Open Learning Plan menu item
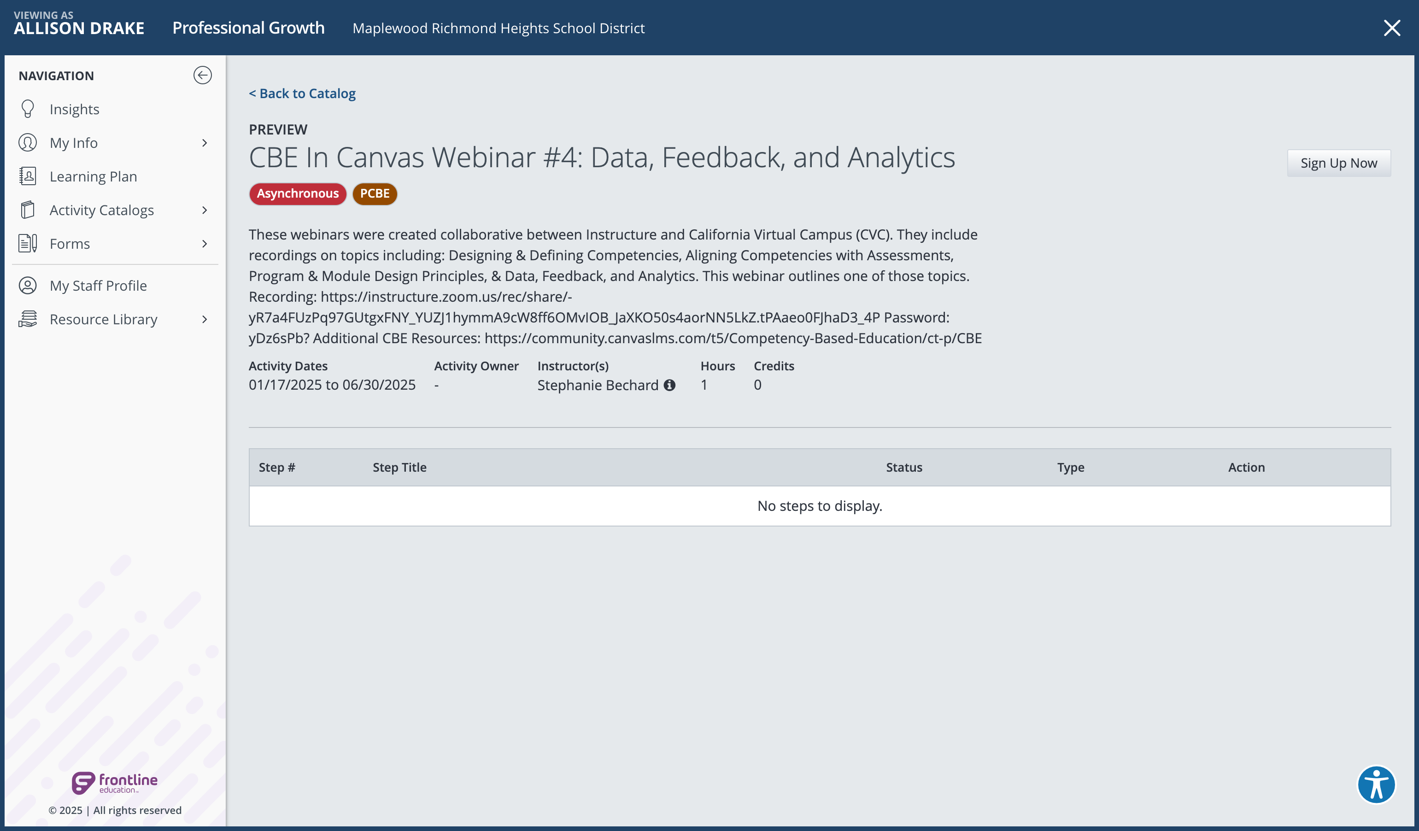The image size is (1419, 831). click(94, 176)
